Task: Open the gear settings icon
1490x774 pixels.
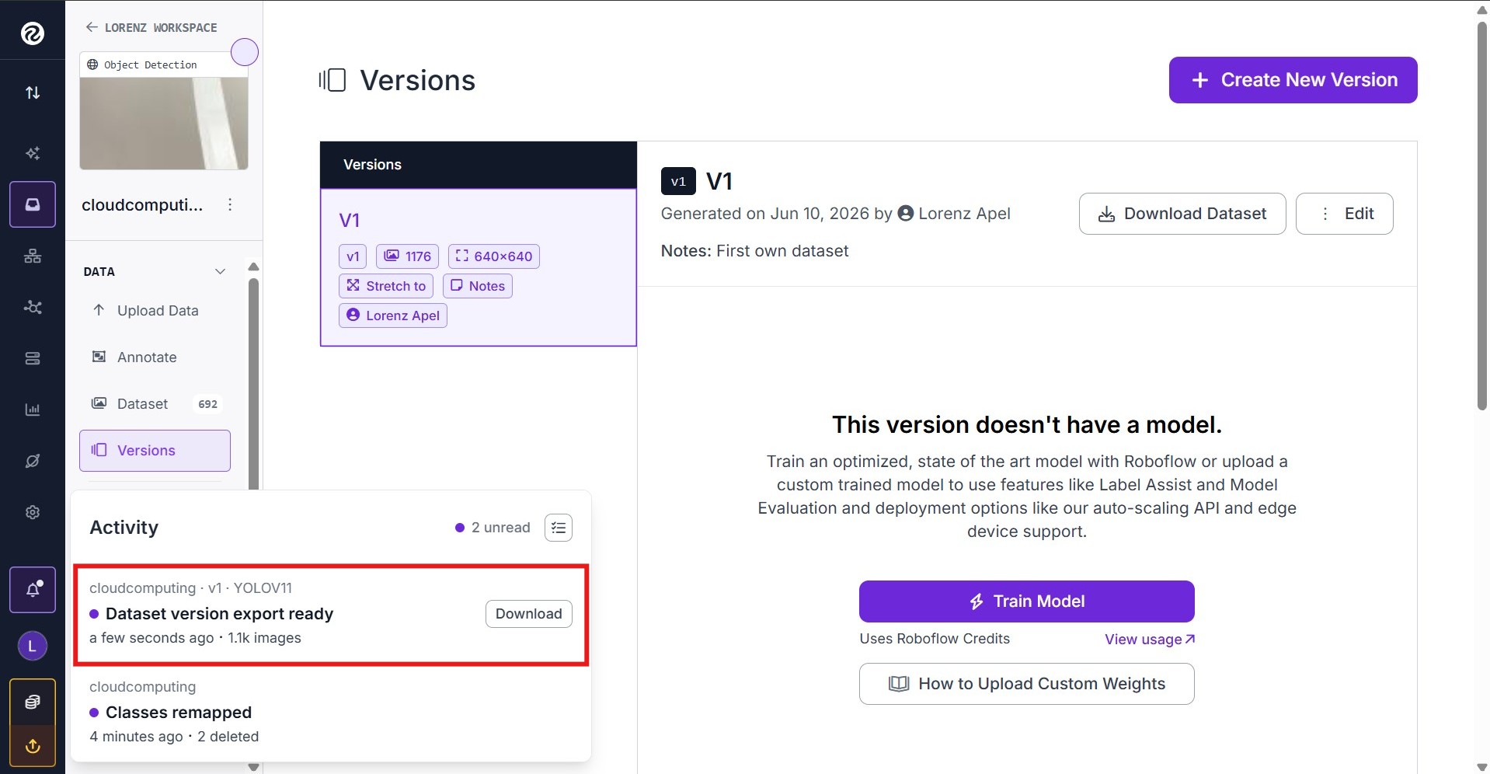Action: (x=33, y=512)
